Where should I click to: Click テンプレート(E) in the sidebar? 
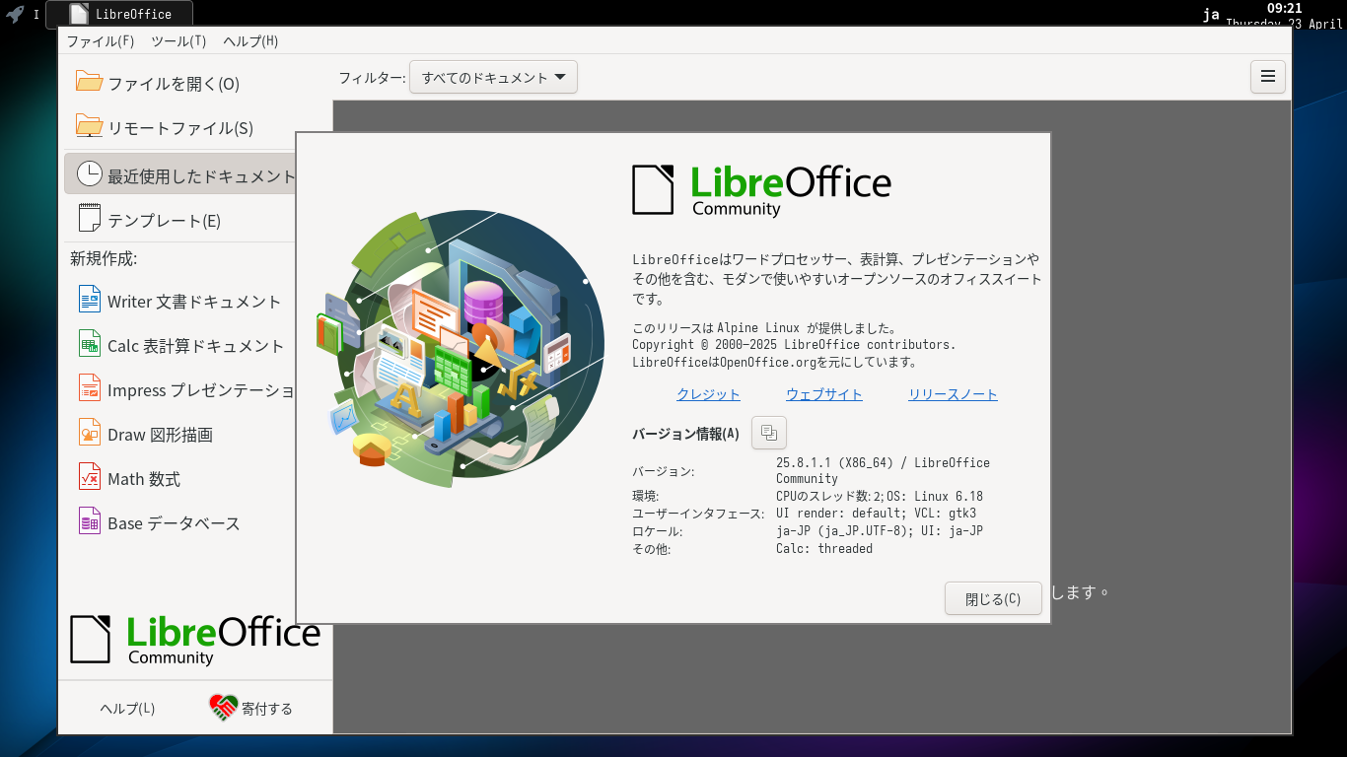[180, 219]
